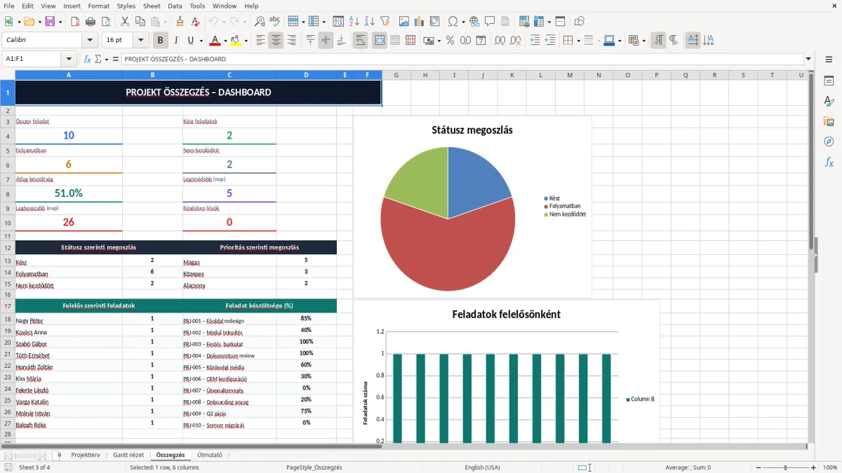
Task: Switch to the Útmutató sheet tab
Action: 209,455
